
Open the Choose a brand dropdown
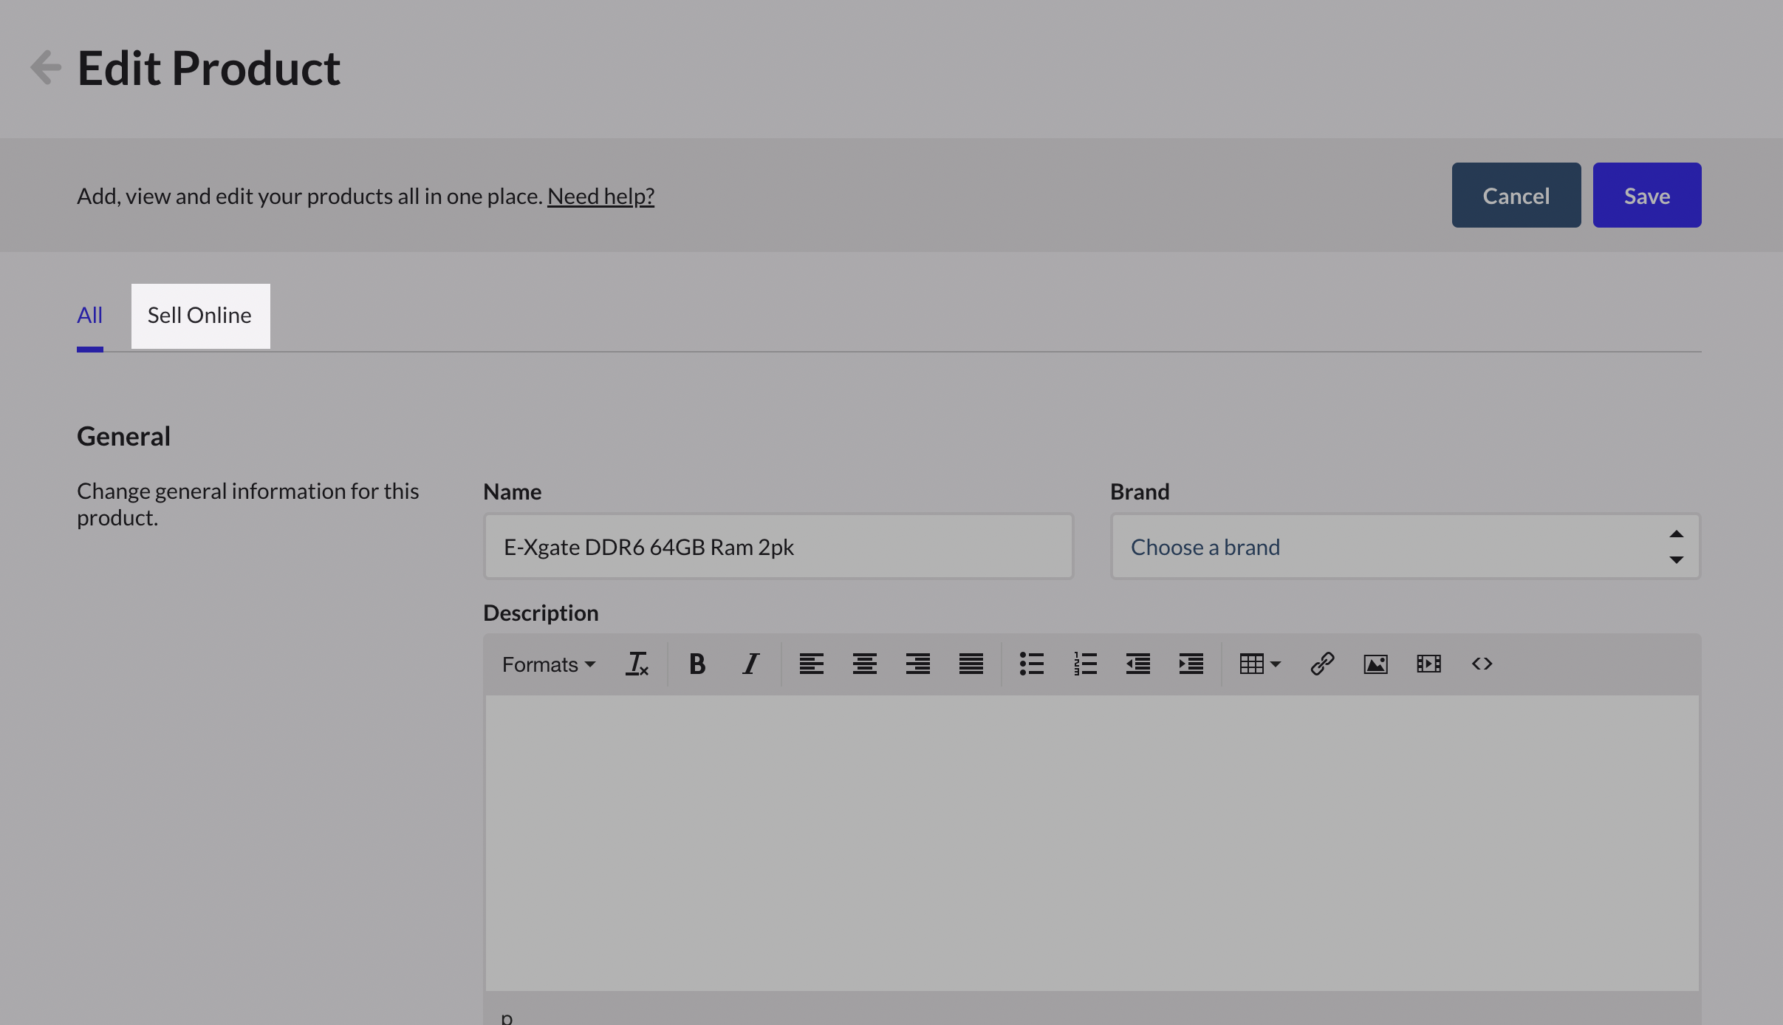[1405, 547]
